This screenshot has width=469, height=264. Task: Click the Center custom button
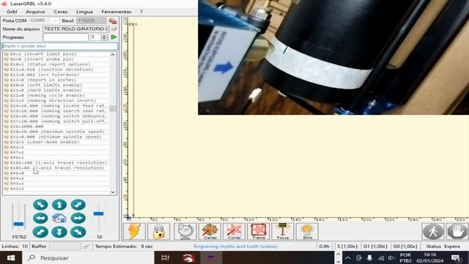210,231
